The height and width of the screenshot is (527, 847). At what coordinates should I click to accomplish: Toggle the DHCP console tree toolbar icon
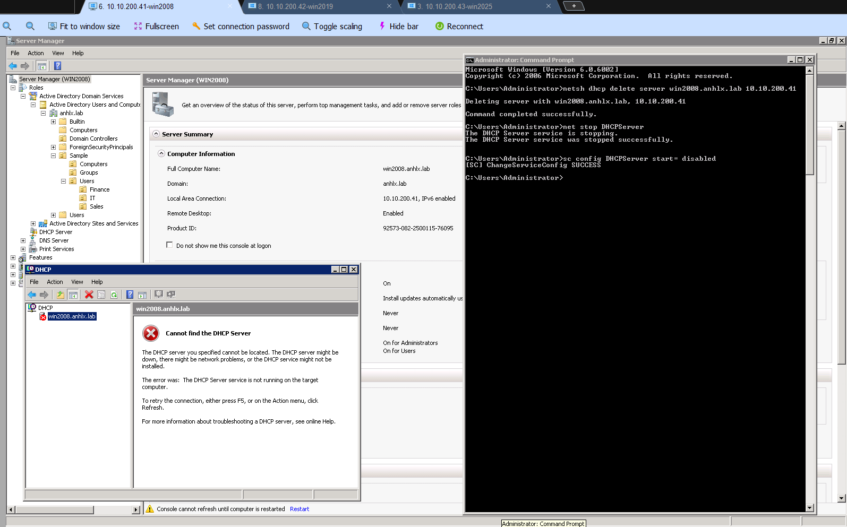point(73,295)
